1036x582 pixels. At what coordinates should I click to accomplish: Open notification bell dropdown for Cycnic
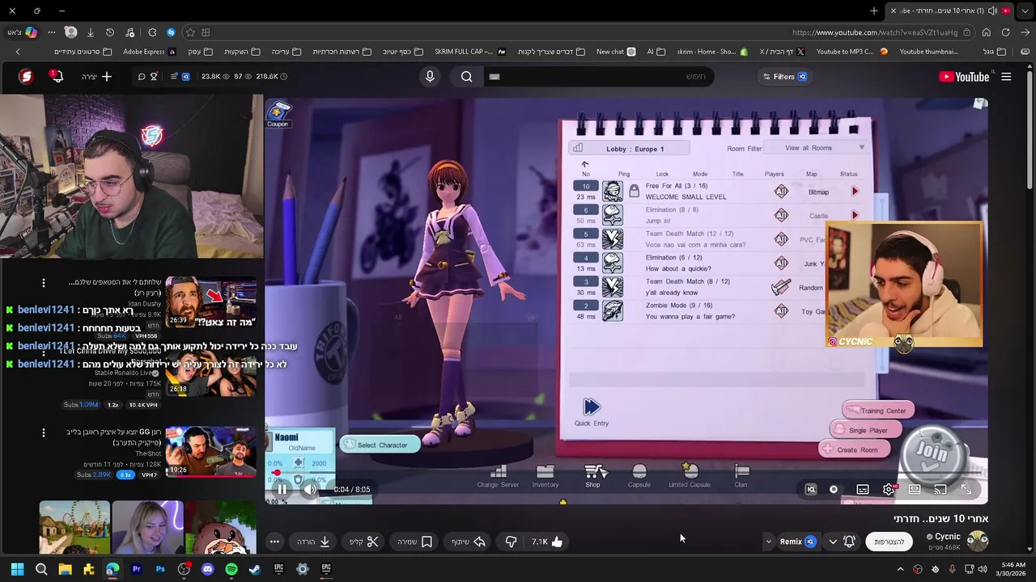pos(842,542)
